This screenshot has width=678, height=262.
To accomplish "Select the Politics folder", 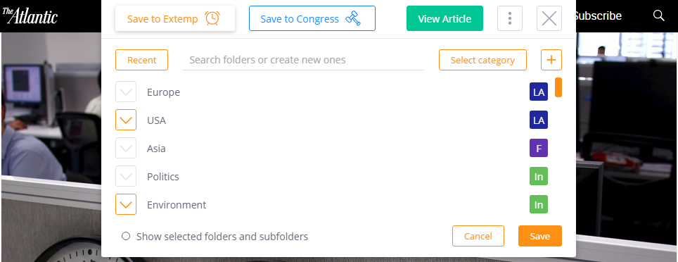I will (x=163, y=177).
